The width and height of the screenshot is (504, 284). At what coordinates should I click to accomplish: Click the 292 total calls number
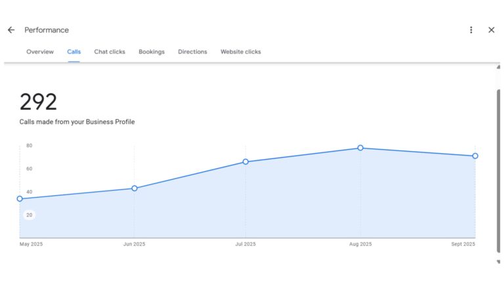tap(38, 102)
